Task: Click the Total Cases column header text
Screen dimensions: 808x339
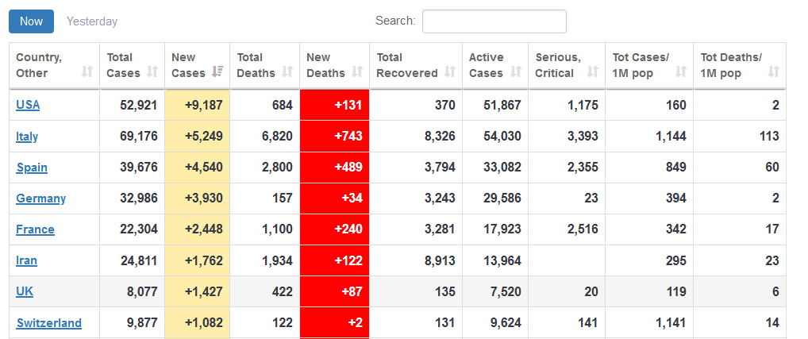Action: tap(124, 65)
